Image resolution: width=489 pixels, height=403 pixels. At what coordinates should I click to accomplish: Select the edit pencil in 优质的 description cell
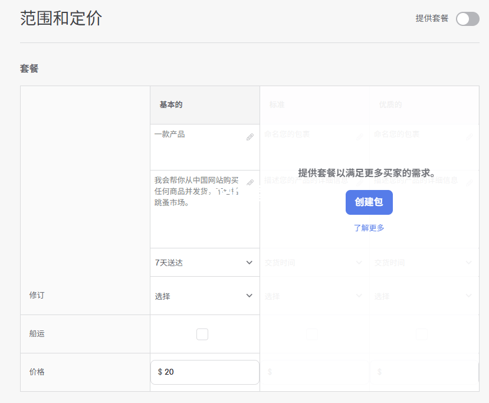470,183
